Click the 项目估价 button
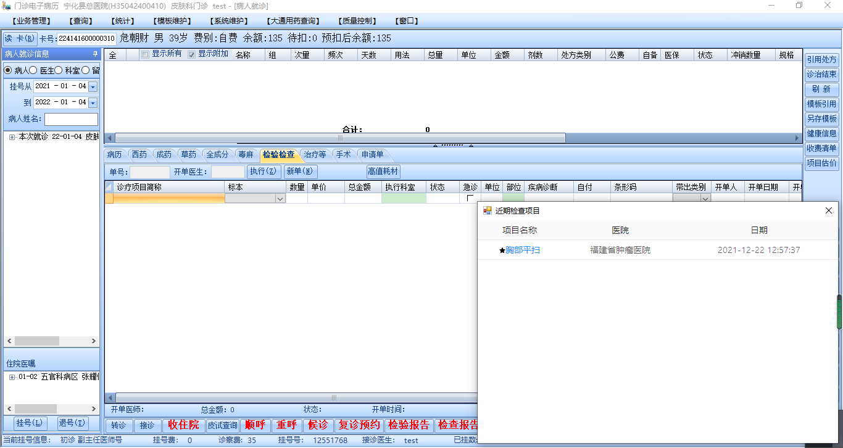The image size is (843, 448). tap(822, 164)
